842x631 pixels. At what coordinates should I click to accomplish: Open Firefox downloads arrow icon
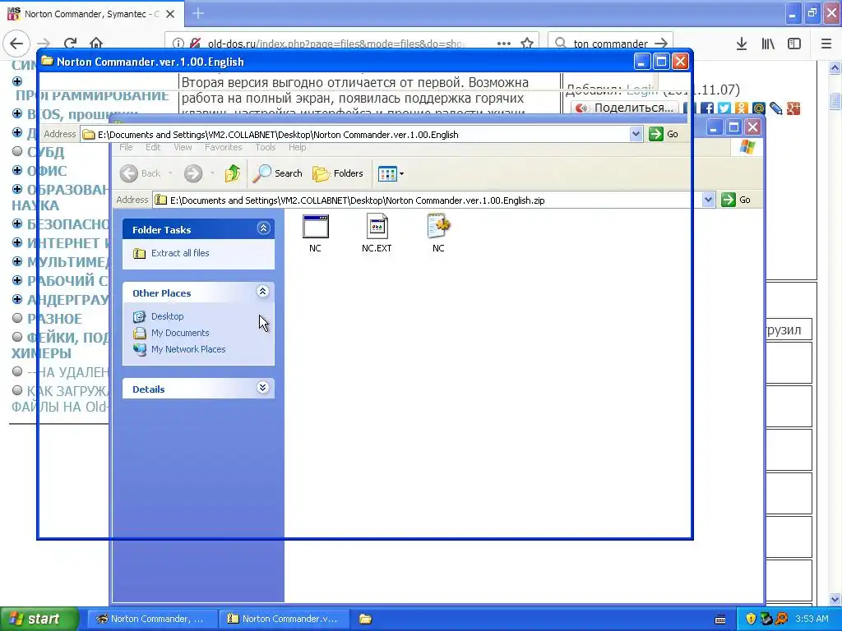pos(742,43)
